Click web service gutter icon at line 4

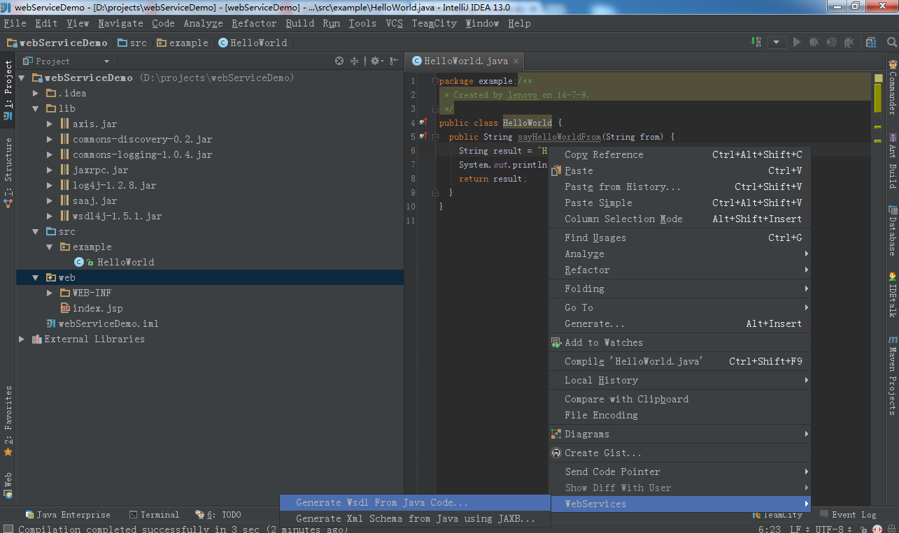pos(423,122)
